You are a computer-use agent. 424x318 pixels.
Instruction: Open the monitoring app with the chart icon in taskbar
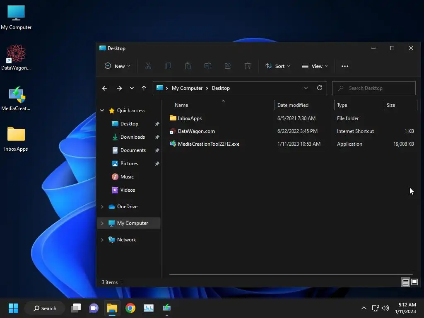[149, 308]
